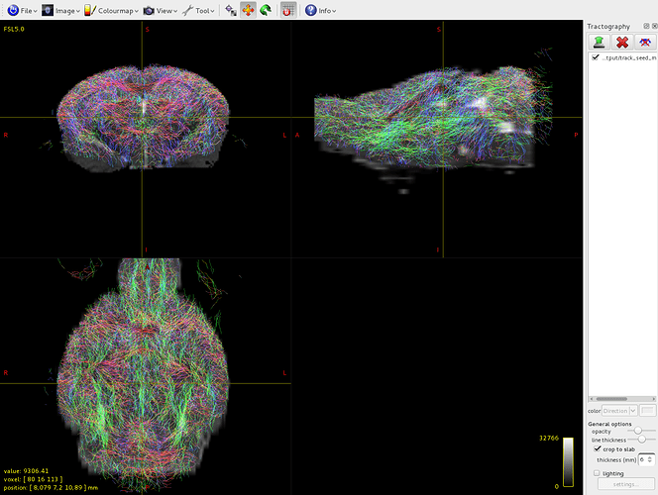Image resolution: width=658 pixels, height=495 pixels.
Task: Click inside the axial brain view
Action: click(x=145, y=377)
